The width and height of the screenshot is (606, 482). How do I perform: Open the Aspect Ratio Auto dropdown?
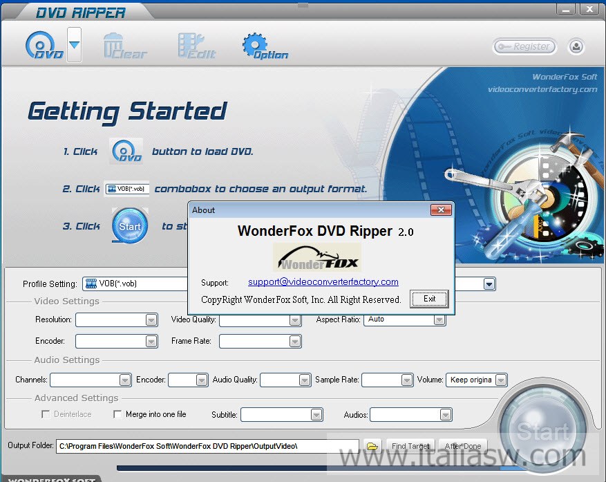point(404,320)
